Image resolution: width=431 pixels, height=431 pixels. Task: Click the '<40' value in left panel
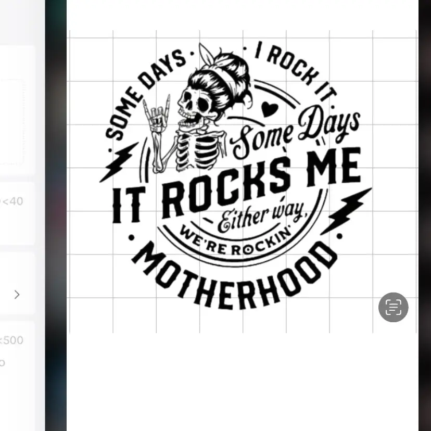pyautogui.click(x=11, y=201)
